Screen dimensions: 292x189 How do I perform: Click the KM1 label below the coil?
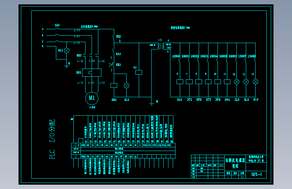pyautogui.click(x=114, y=100)
